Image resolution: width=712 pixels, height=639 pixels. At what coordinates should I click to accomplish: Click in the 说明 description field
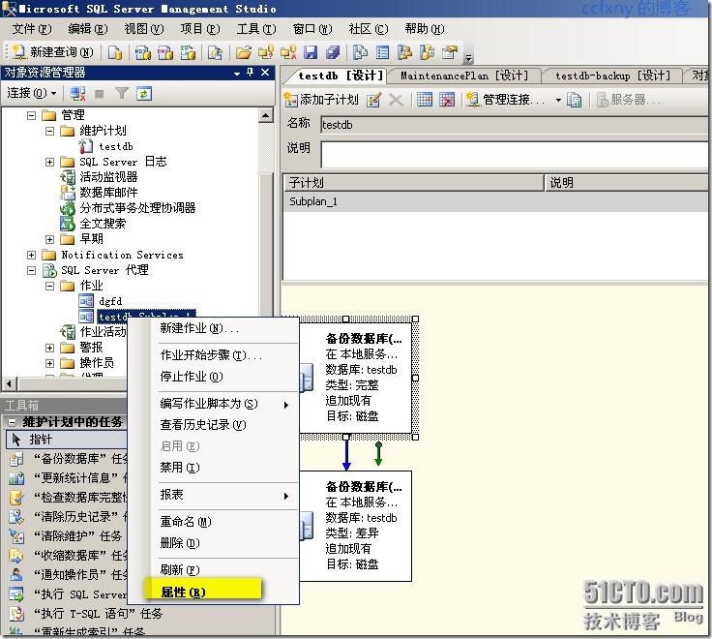(514, 155)
